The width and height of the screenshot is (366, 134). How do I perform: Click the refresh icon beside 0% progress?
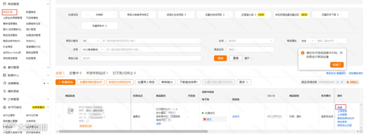pyautogui.click(x=342, y=82)
